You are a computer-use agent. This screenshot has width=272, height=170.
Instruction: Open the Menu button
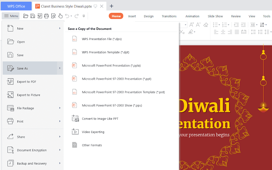[11, 16]
